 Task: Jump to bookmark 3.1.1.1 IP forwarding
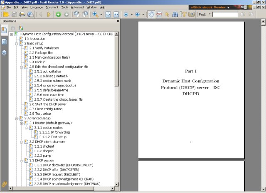[x=54, y=132]
